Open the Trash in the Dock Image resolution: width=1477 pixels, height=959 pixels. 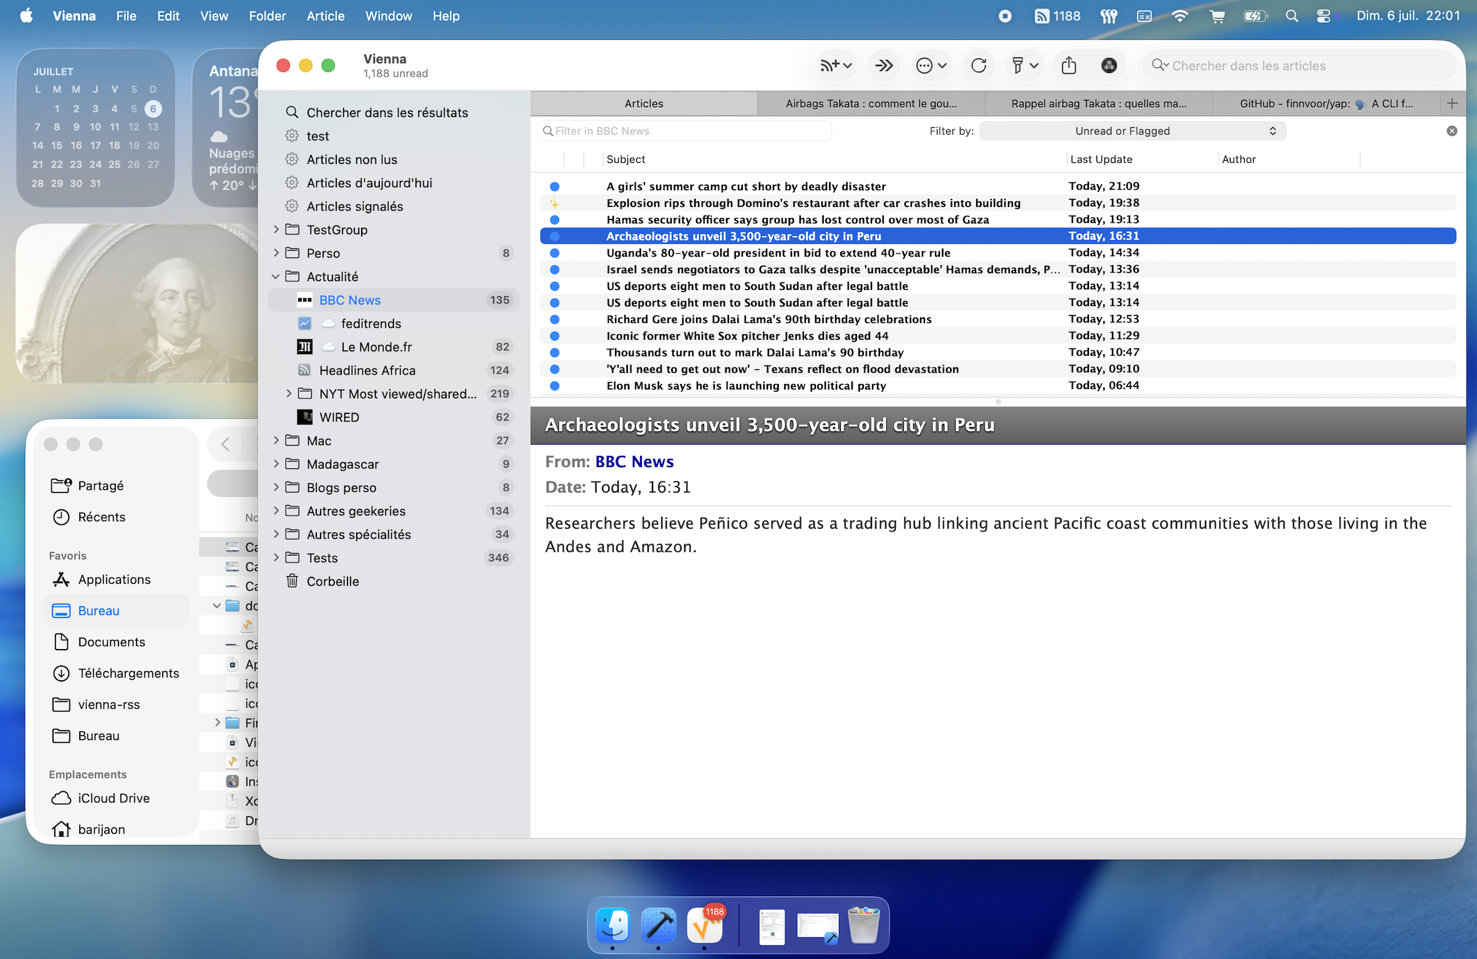pyautogui.click(x=864, y=925)
